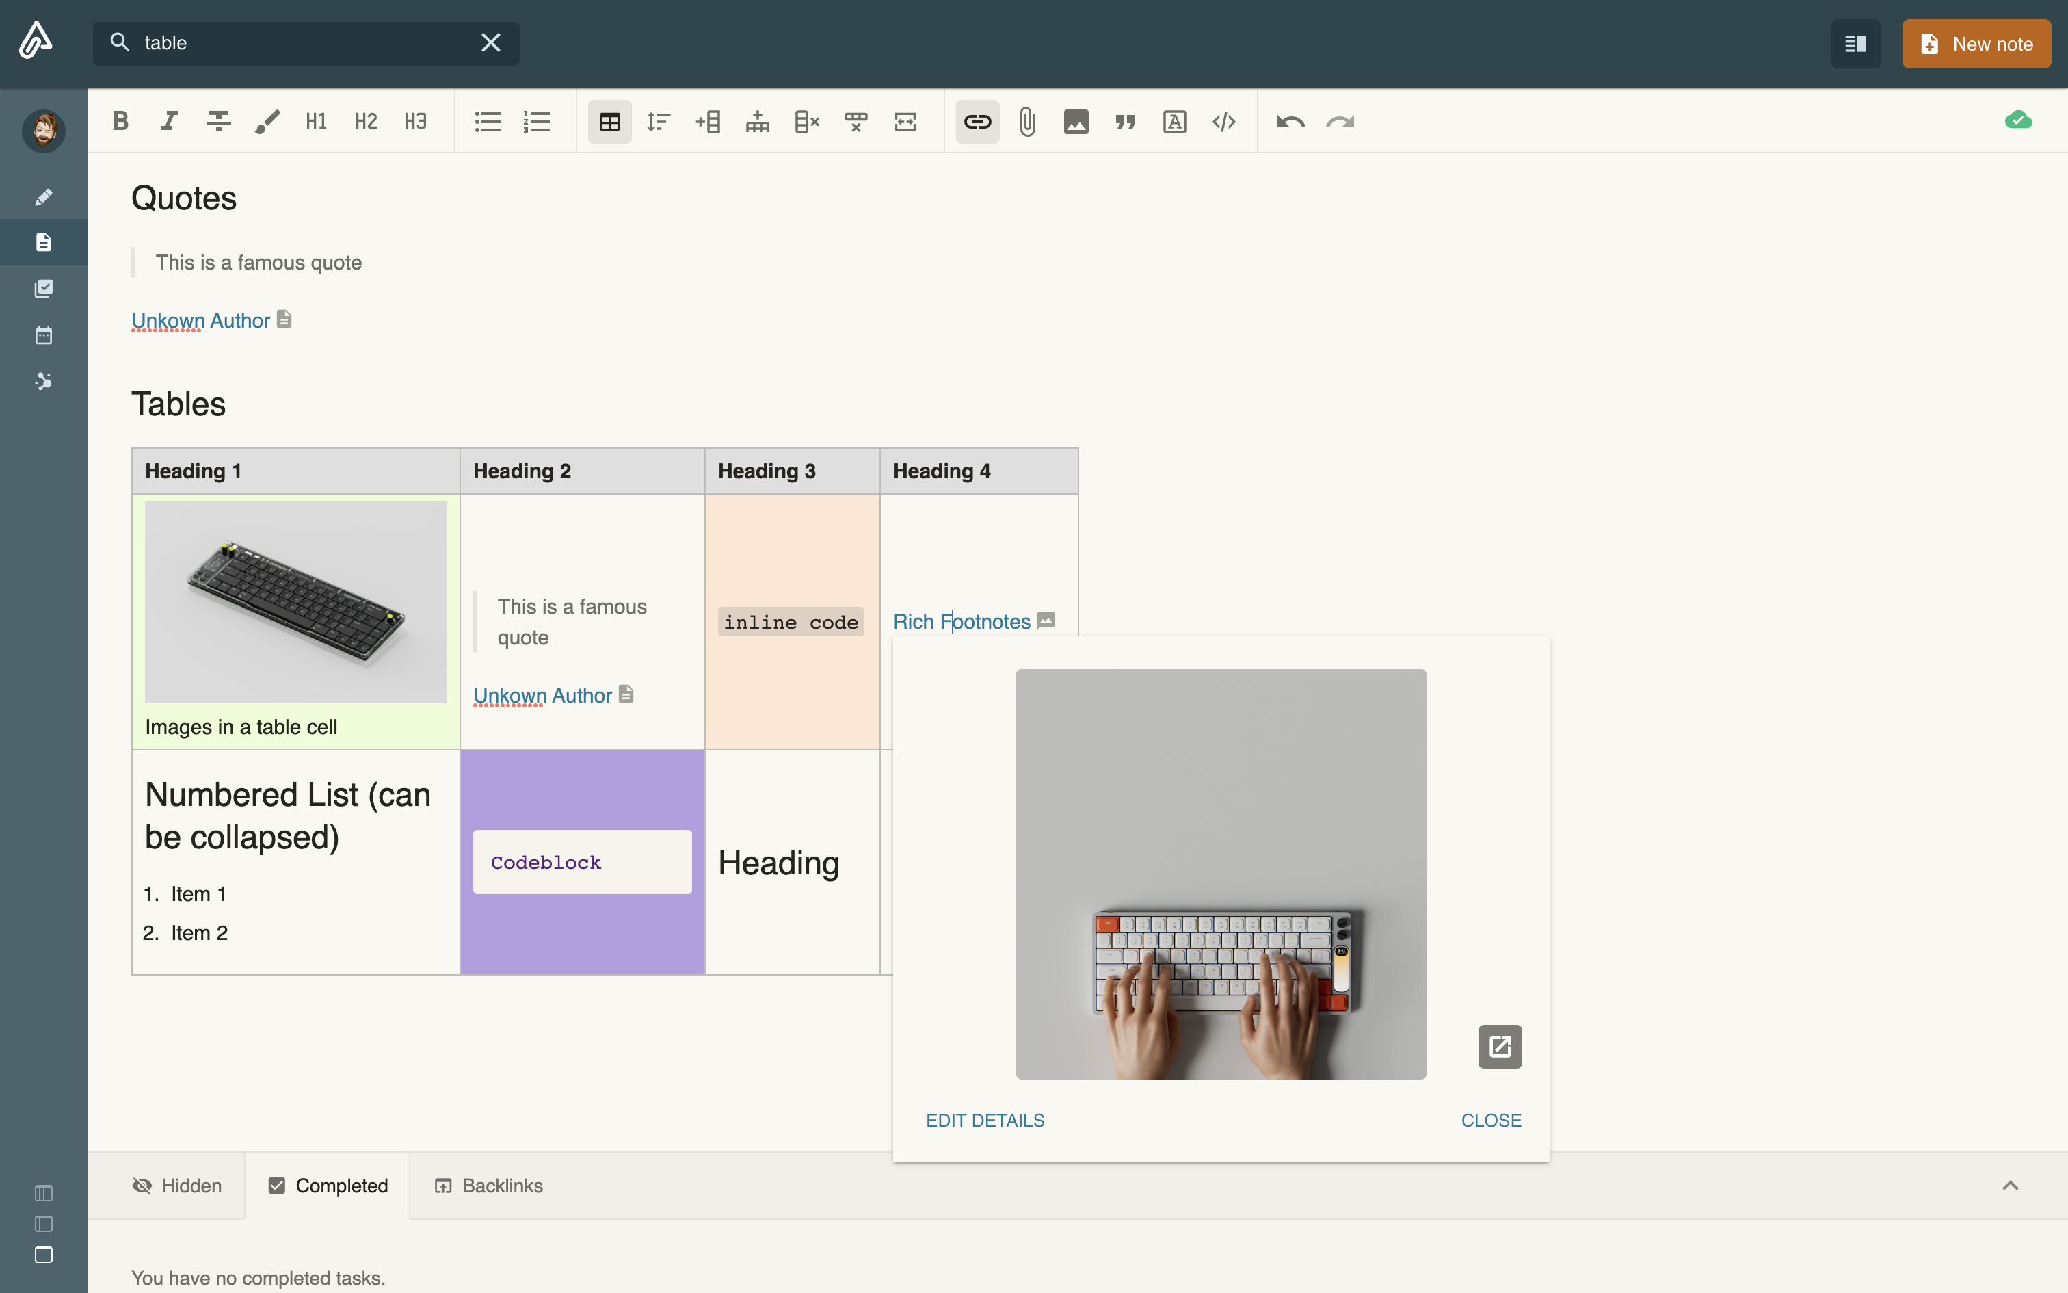This screenshot has width=2068, height=1293.
Task: Toggle italic formatting
Action: coord(168,120)
